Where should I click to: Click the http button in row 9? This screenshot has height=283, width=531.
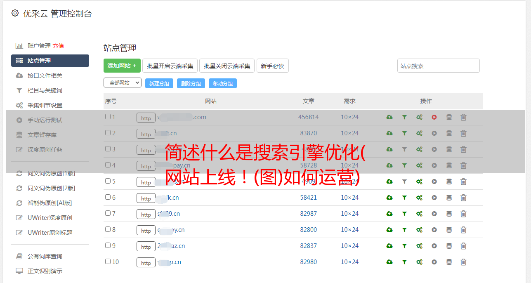click(146, 246)
